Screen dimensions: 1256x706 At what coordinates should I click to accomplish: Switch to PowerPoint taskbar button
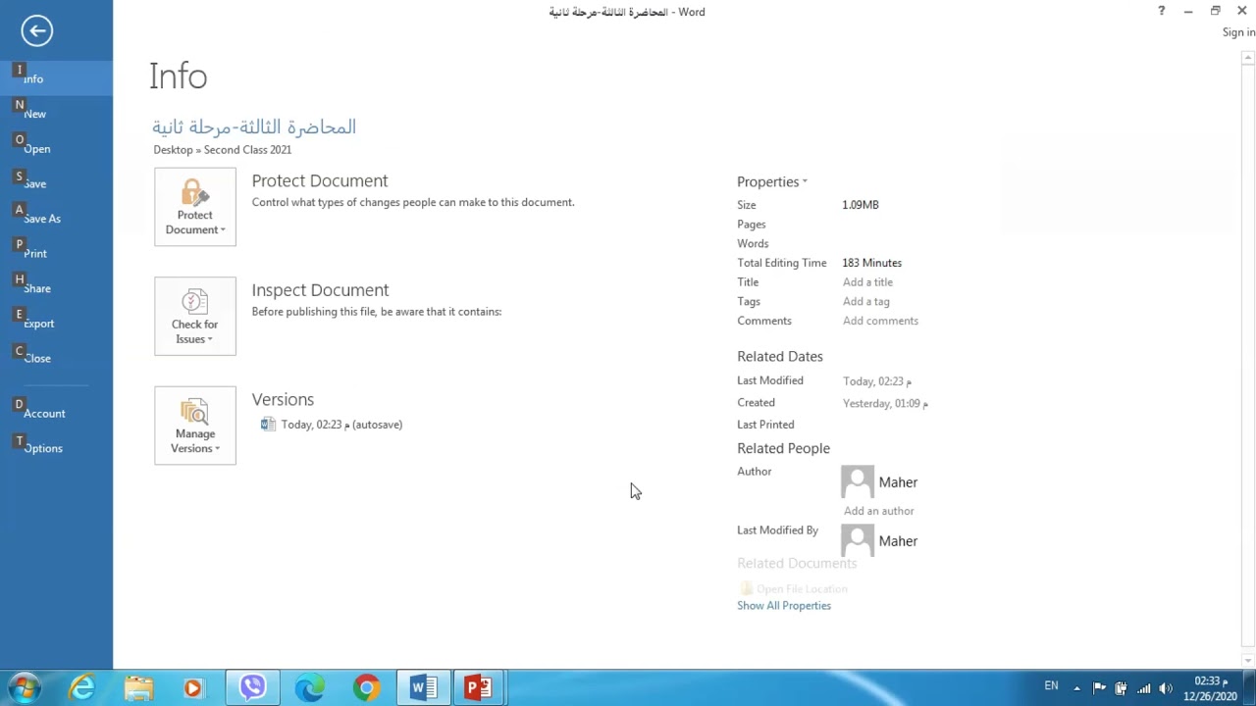point(479,688)
